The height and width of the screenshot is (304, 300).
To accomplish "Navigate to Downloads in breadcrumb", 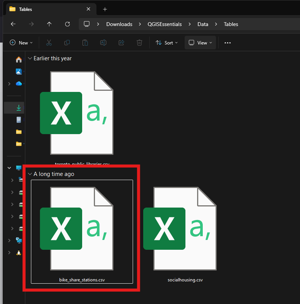I will click(x=119, y=24).
